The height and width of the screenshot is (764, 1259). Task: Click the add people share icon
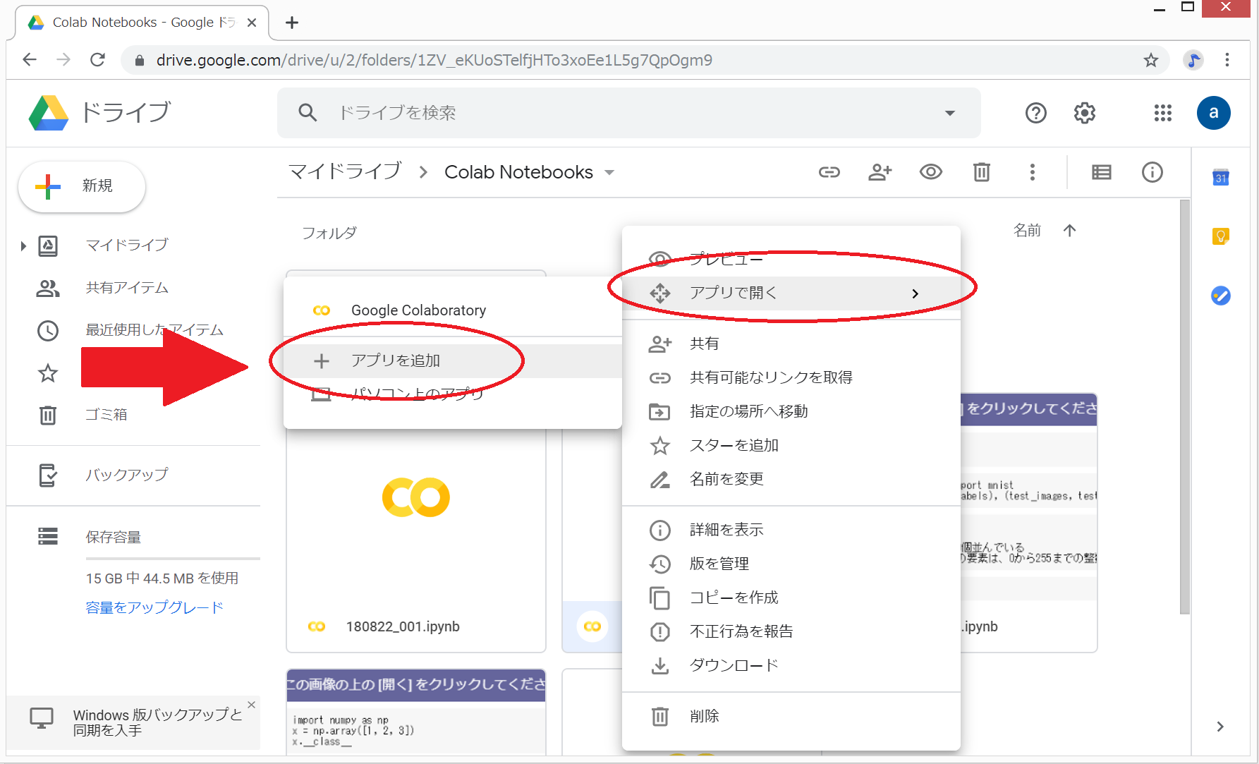click(x=880, y=172)
